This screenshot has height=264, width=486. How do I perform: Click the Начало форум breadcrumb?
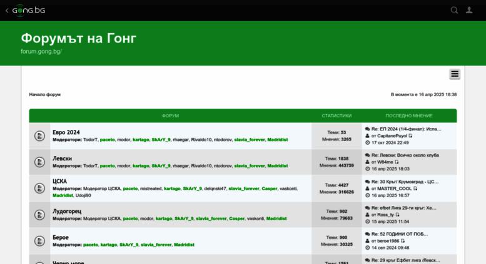click(x=44, y=95)
